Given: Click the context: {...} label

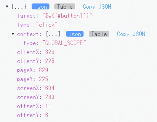Looking at the screenshot, I should click(39, 34).
